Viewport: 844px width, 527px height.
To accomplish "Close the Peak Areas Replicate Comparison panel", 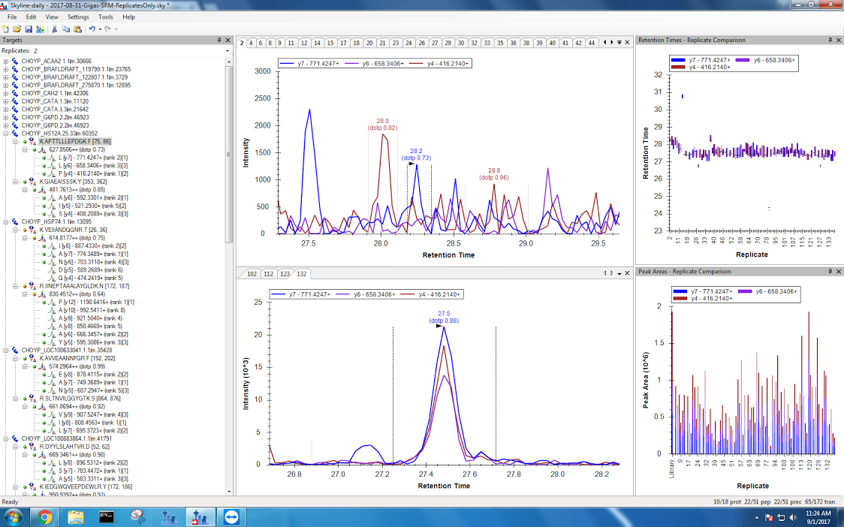I will [839, 271].
